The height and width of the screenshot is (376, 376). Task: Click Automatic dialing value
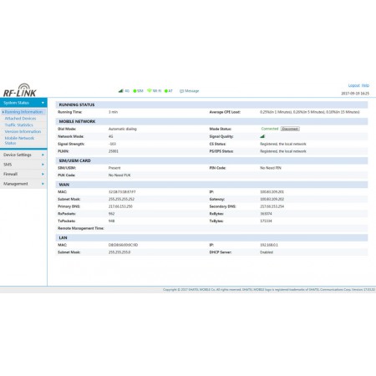[x=123, y=129]
